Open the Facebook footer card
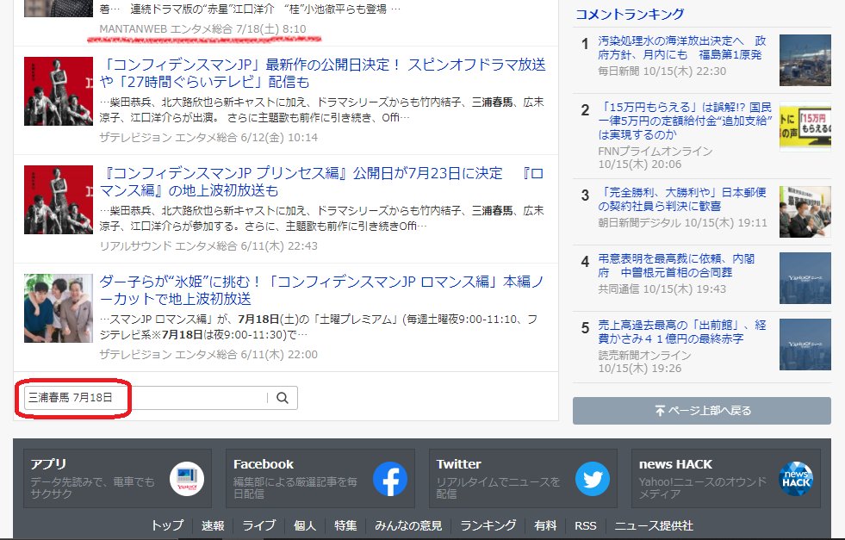This screenshot has height=540, width=845. 320,479
